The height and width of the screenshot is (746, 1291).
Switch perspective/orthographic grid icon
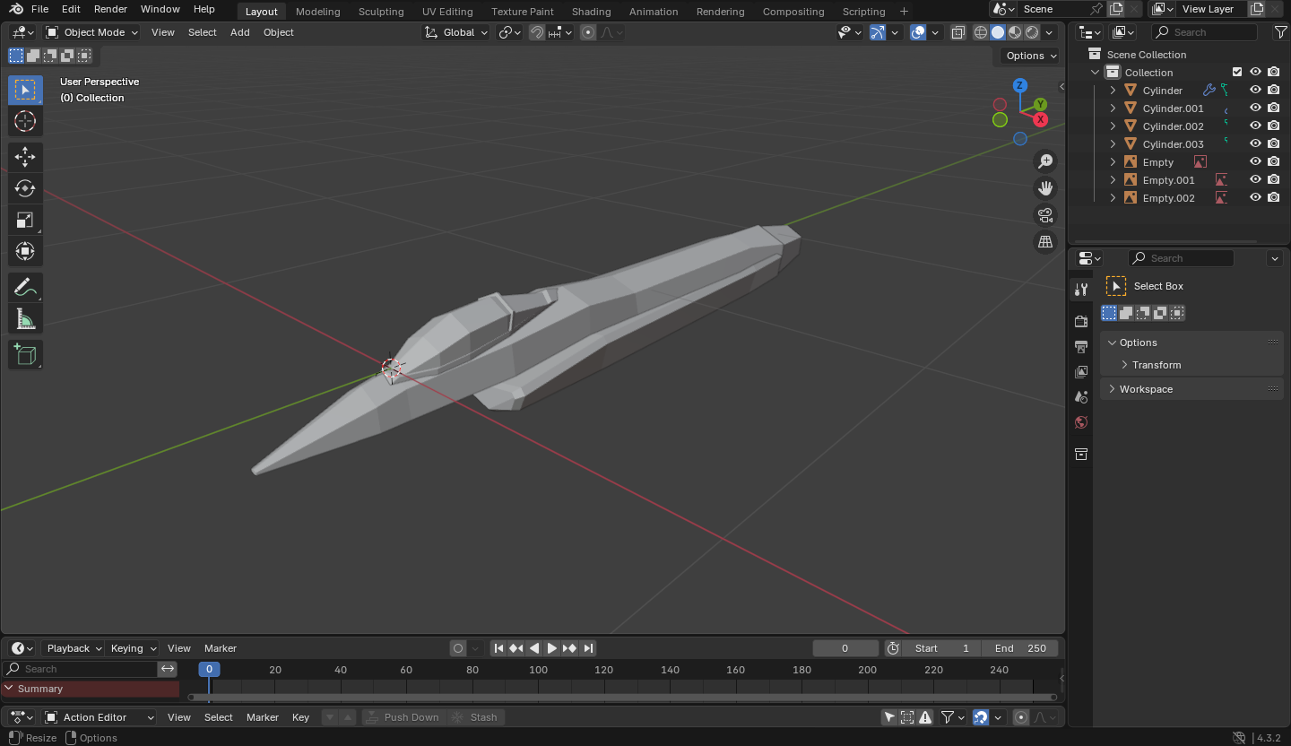click(x=1045, y=242)
